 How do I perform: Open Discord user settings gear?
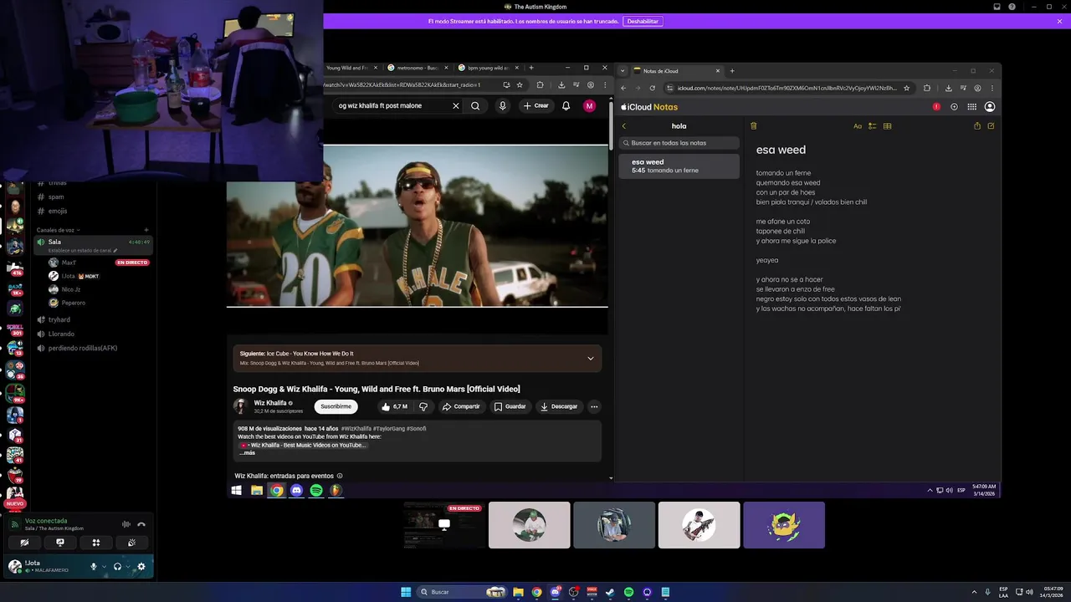(141, 566)
